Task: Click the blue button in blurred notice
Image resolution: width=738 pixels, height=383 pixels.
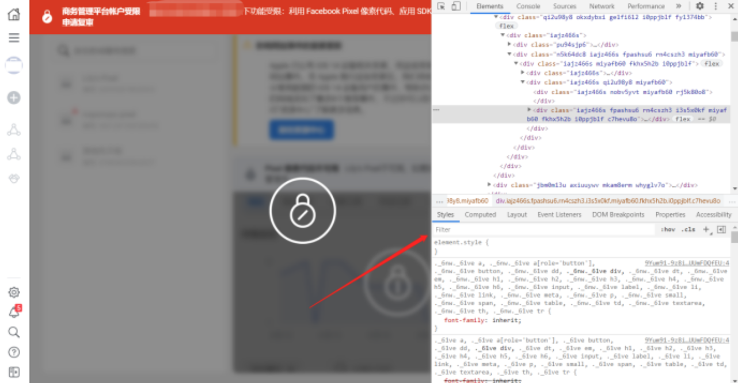Action: (301, 130)
